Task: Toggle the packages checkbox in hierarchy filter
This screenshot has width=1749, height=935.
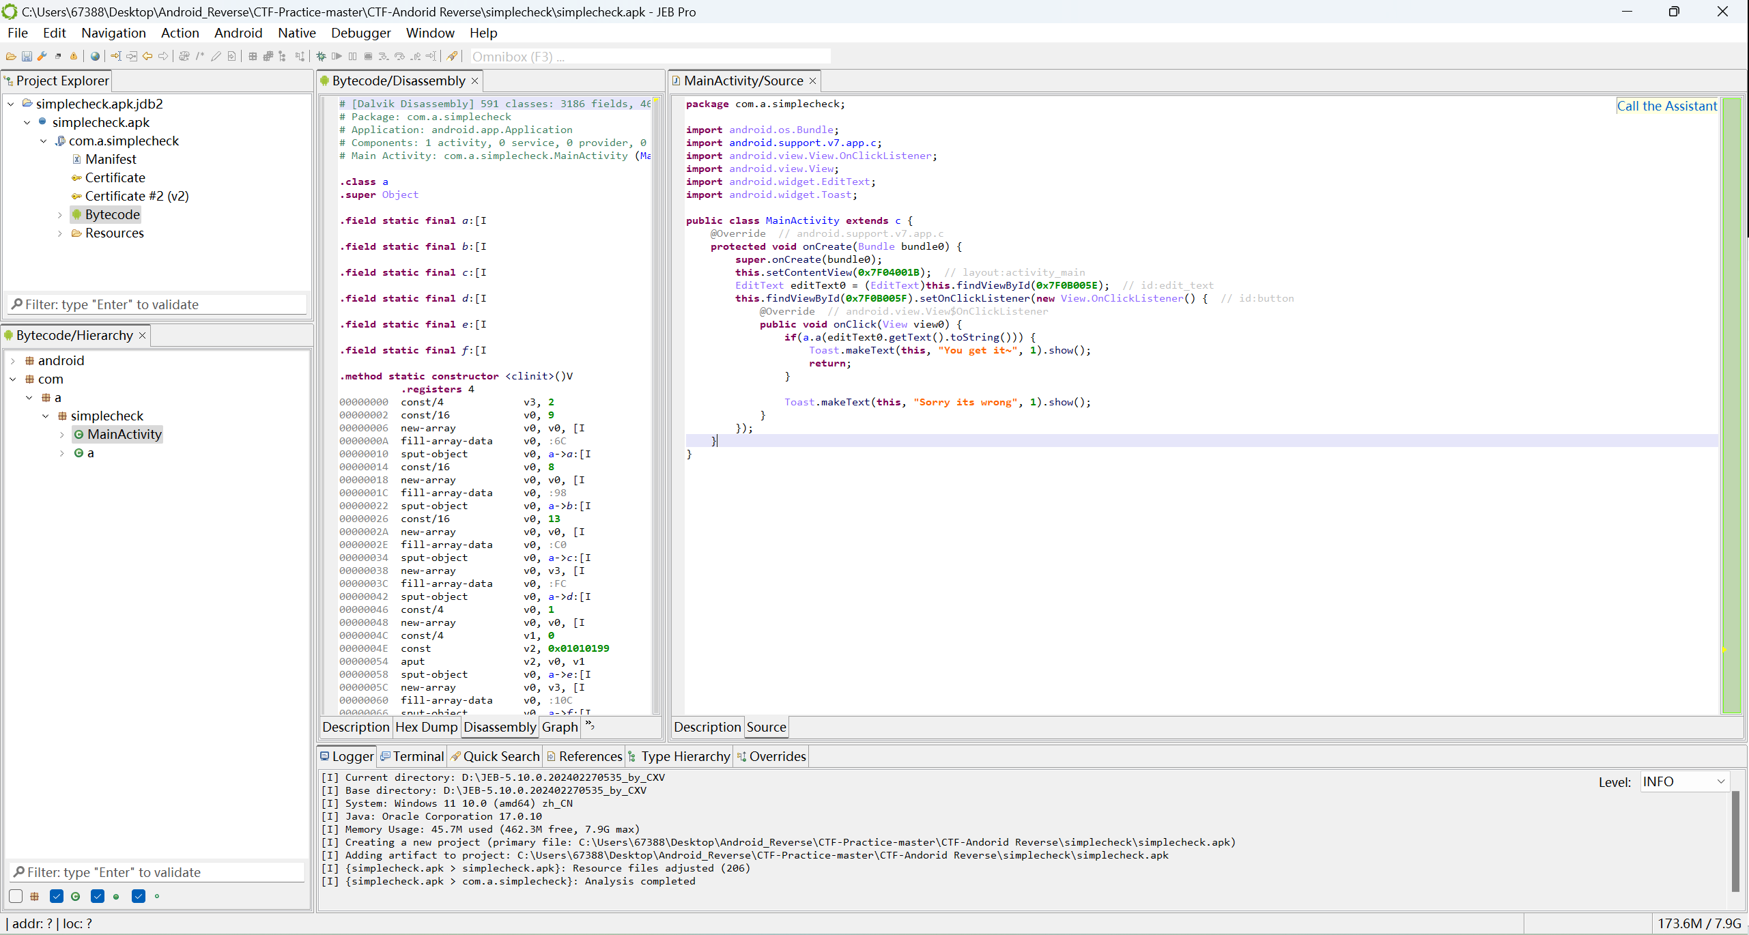Action: pos(16,896)
